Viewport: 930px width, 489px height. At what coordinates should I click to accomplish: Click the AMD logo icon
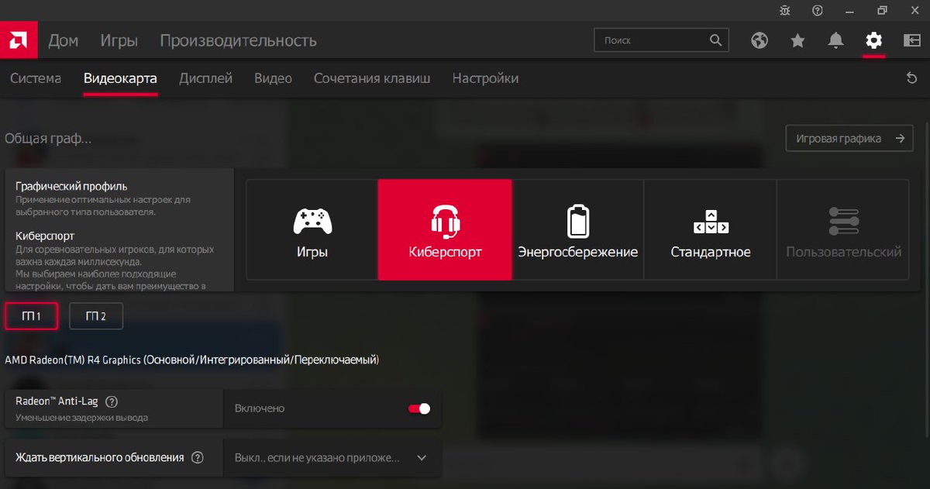(x=19, y=40)
